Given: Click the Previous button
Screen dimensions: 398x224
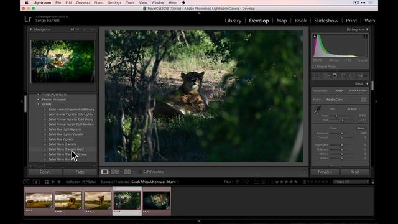Looking at the screenshot, I should pos(325,172).
